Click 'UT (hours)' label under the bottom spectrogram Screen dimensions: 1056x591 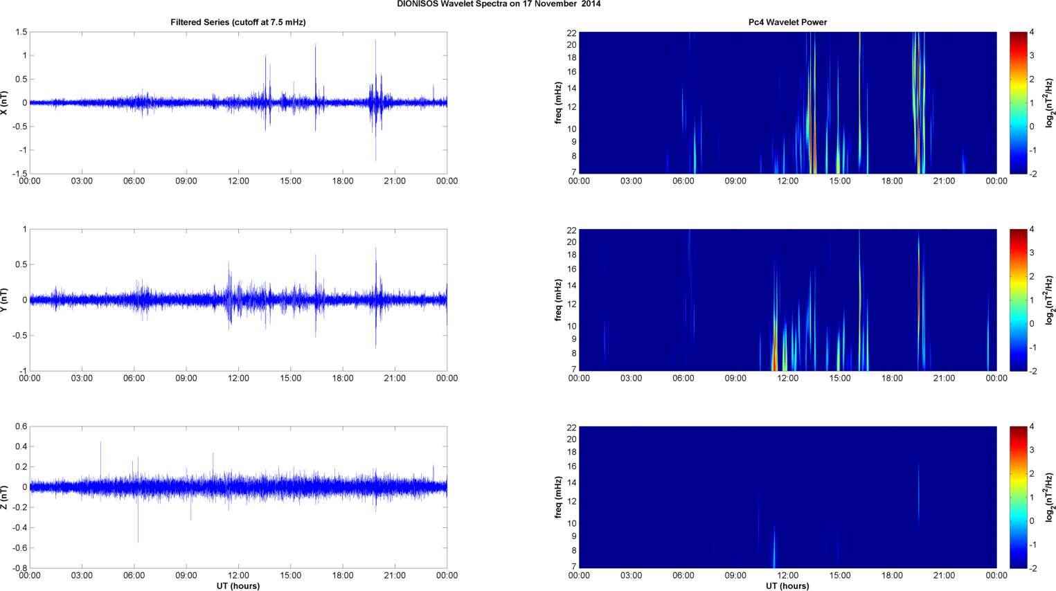pyautogui.click(x=787, y=586)
